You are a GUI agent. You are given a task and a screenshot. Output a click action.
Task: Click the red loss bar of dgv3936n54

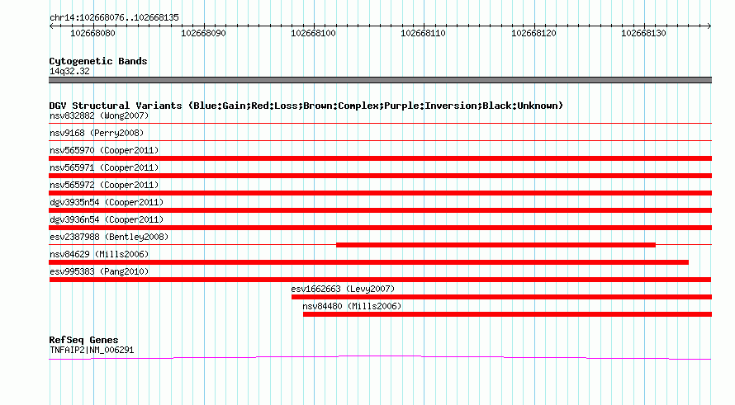(380, 228)
